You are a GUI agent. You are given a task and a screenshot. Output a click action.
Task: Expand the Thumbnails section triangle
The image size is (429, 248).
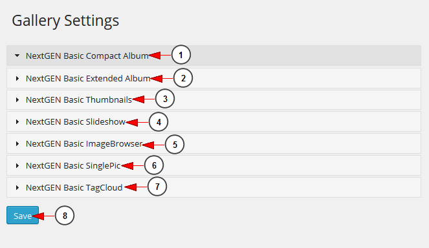click(x=17, y=99)
